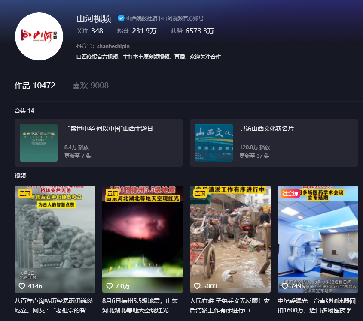This screenshot has height=321, width=363.
Task: Open caption 八百年卢沟桥历经暴雨仍巍然屹立
Action: click(54, 306)
